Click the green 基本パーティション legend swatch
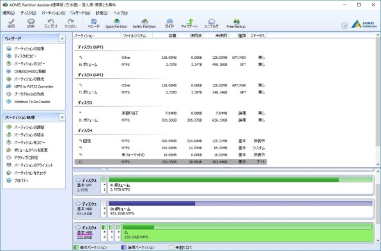The image size is (381, 251). pyautogui.click(x=76, y=247)
